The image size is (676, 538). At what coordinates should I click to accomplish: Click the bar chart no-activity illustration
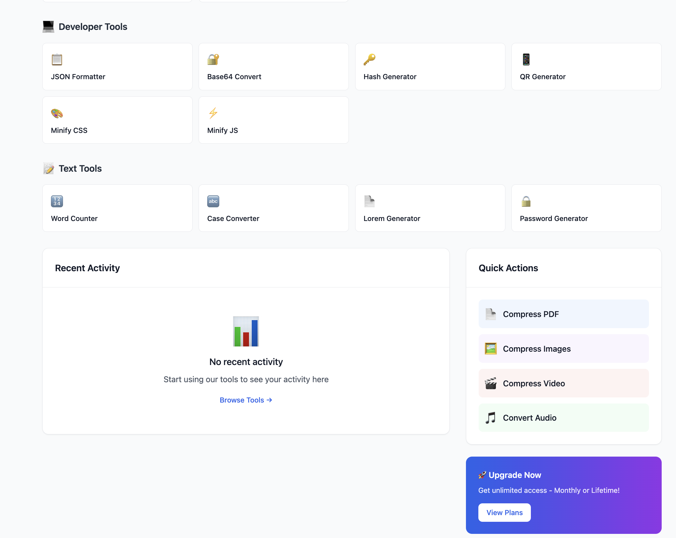pyautogui.click(x=246, y=331)
